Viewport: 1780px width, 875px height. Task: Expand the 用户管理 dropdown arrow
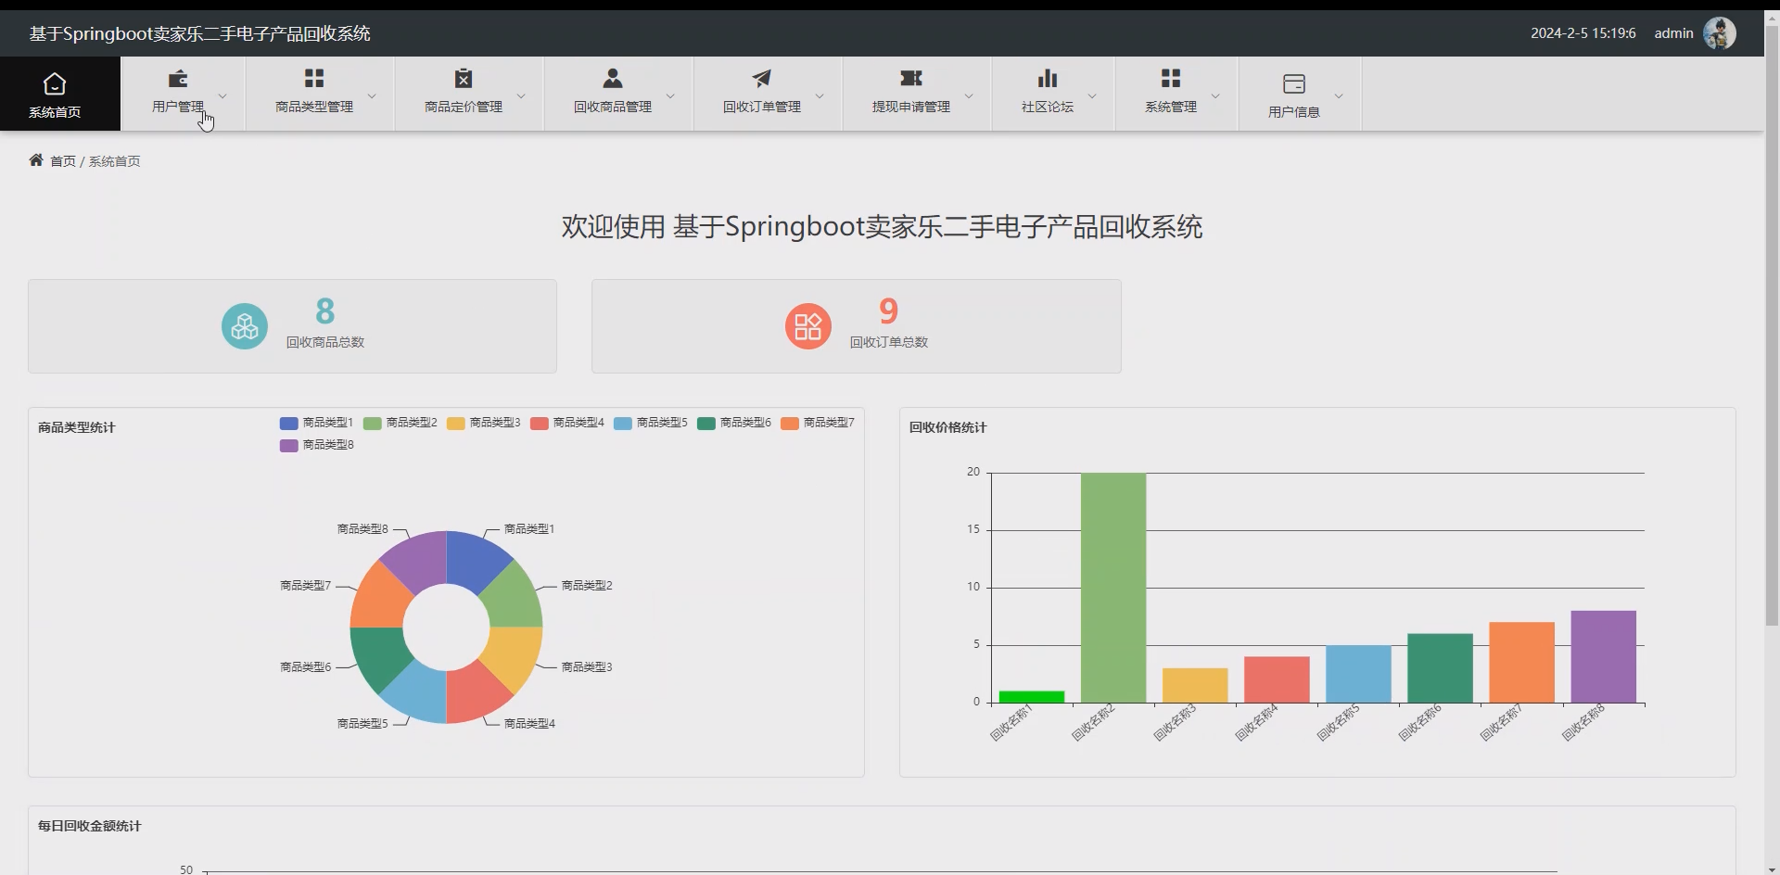click(222, 95)
